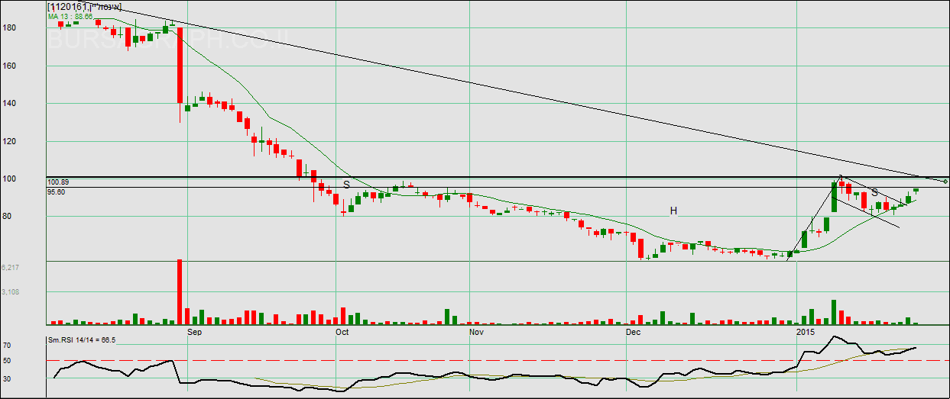
Task: Click the diamond handle ending the 100.89 line
Action: coord(946,181)
